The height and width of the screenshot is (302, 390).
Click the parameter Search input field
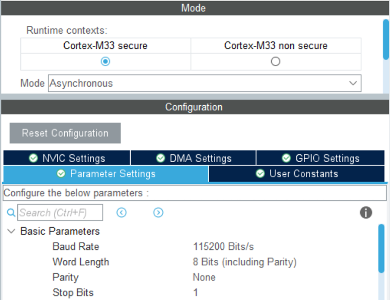[x=60, y=212]
